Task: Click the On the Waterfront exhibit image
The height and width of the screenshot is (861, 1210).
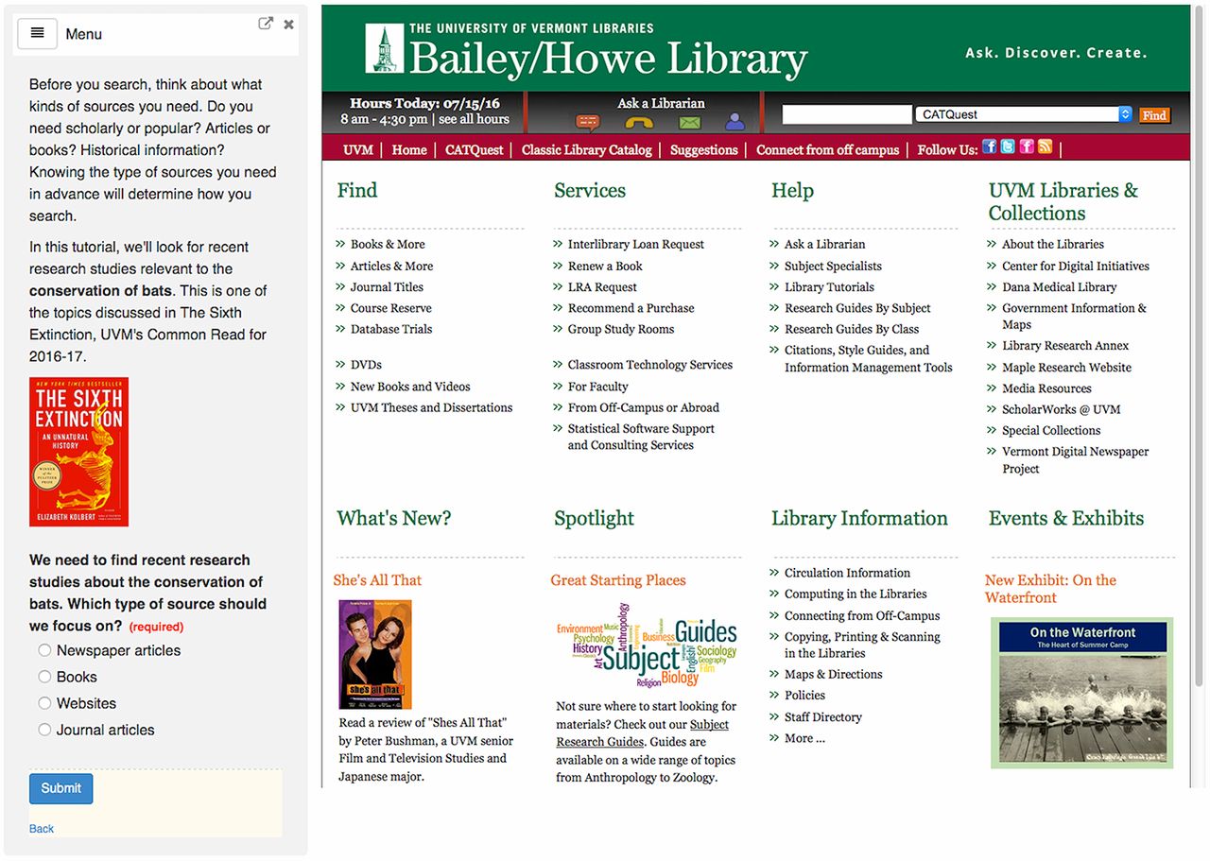Action: [x=1081, y=693]
